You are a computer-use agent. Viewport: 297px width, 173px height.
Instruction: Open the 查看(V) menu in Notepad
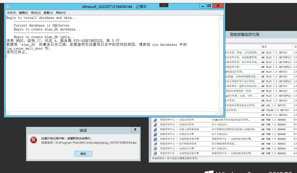point(48,13)
